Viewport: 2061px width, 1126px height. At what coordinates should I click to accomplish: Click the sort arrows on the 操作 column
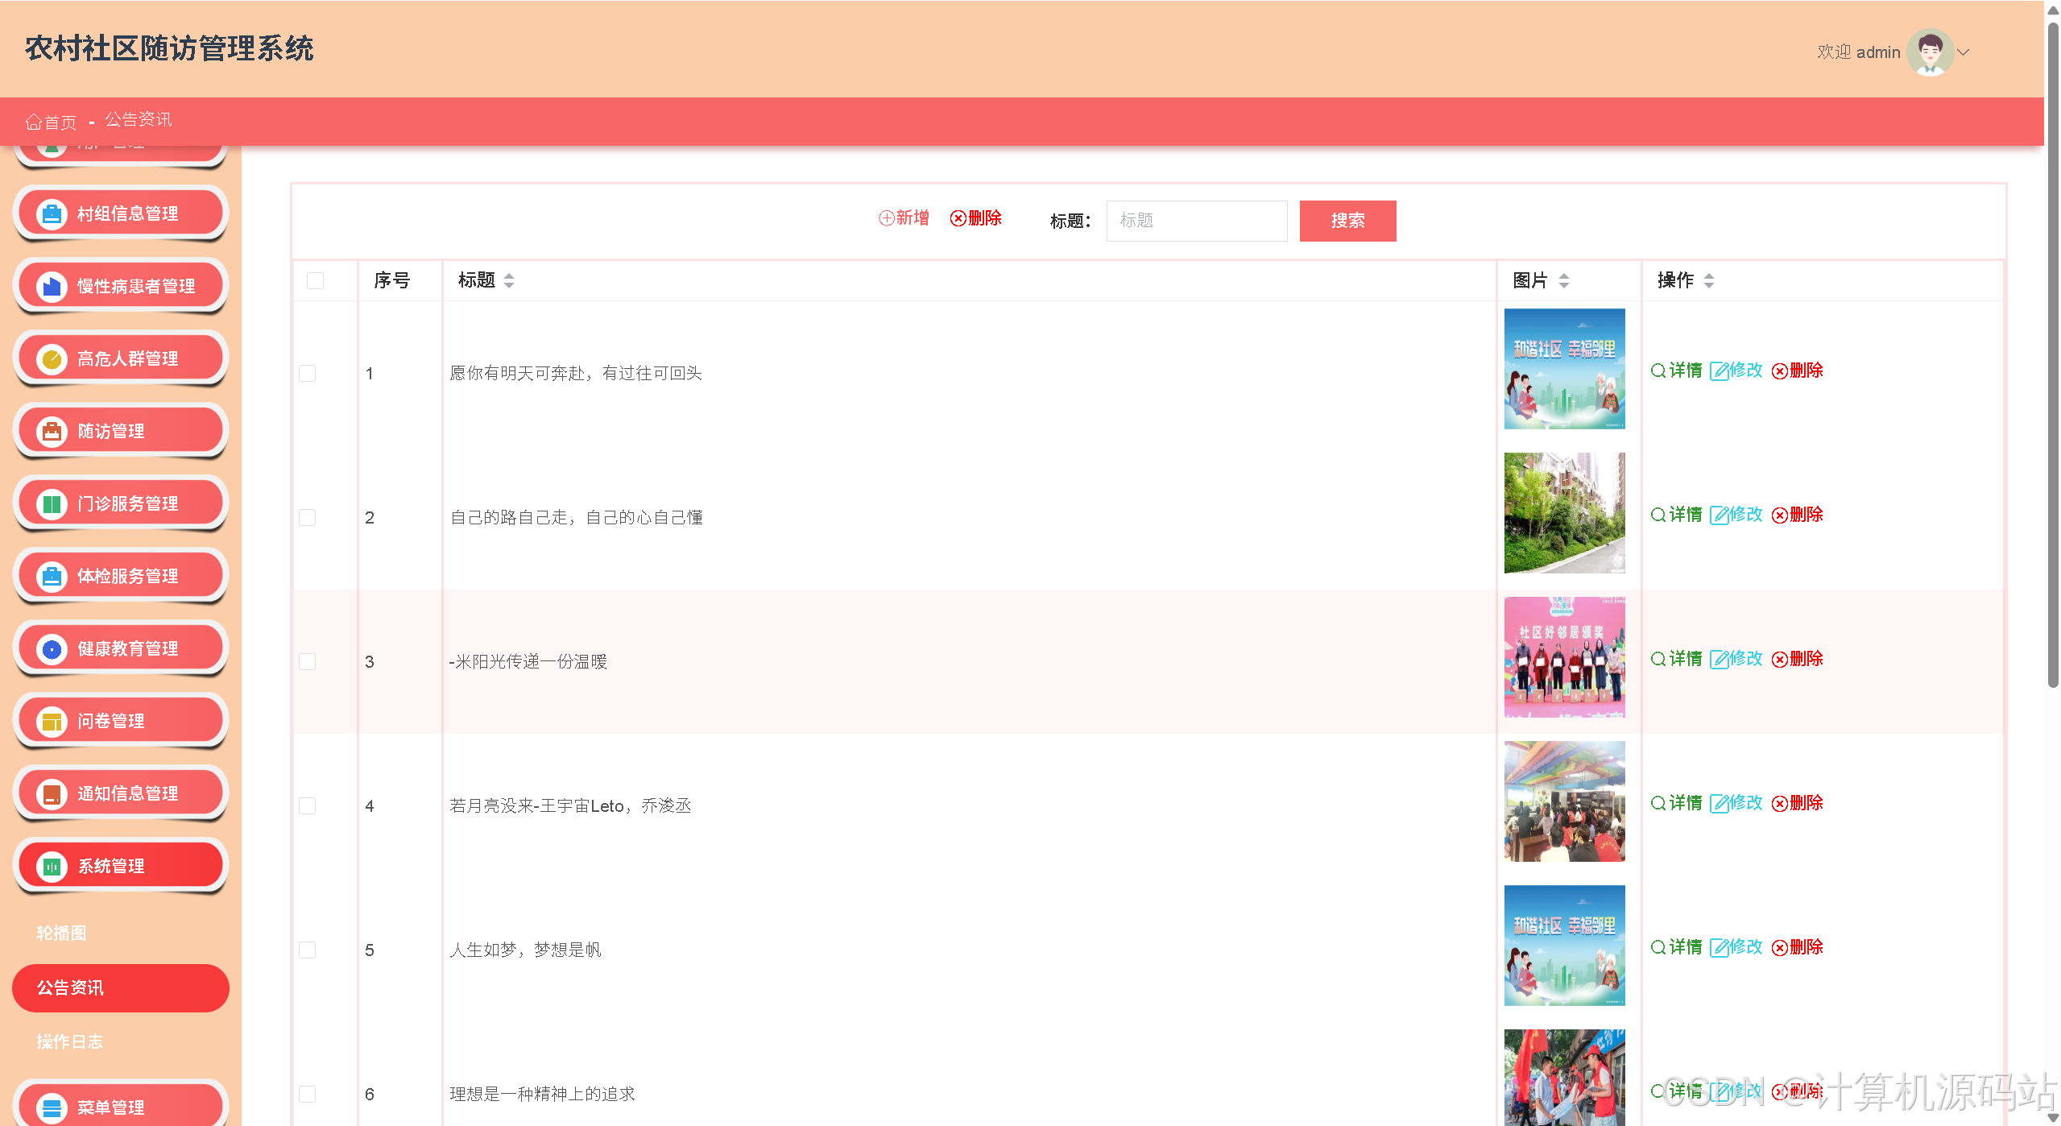click(x=1709, y=280)
